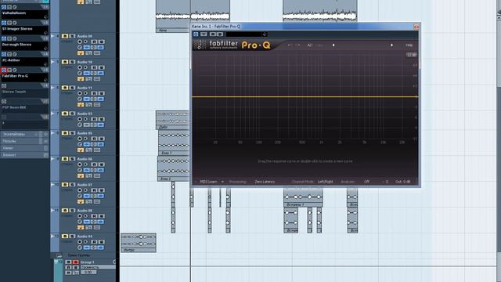Click the yellow EQ response curve

[305, 96]
